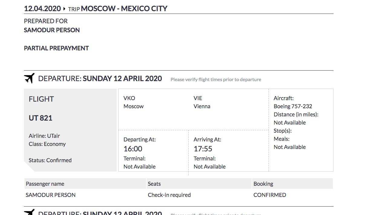The width and height of the screenshot is (378, 215).
Task: Click the CONFIRMED booking status cell
Action: coord(270,195)
